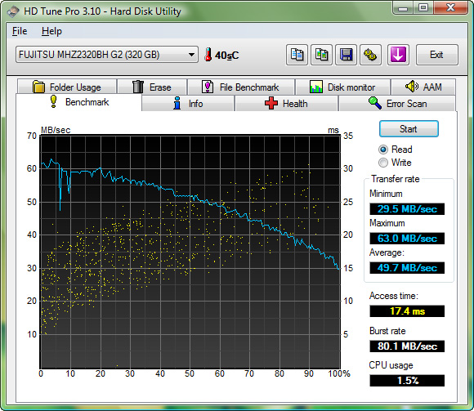Copy benchmark results to clipboard icon
Image resolution: width=474 pixels, height=411 pixels.
297,55
